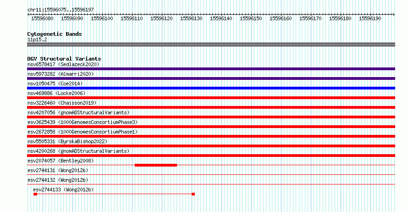The image size is (408, 212).
Task: Click the DGV Structural Variants track title
Action: coord(64,59)
